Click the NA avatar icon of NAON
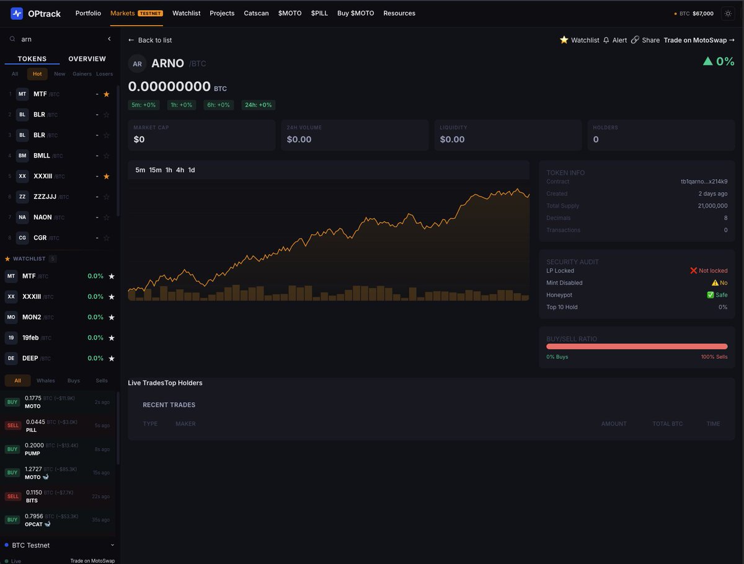Screen dimensions: 744x564 tap(22, 217)
